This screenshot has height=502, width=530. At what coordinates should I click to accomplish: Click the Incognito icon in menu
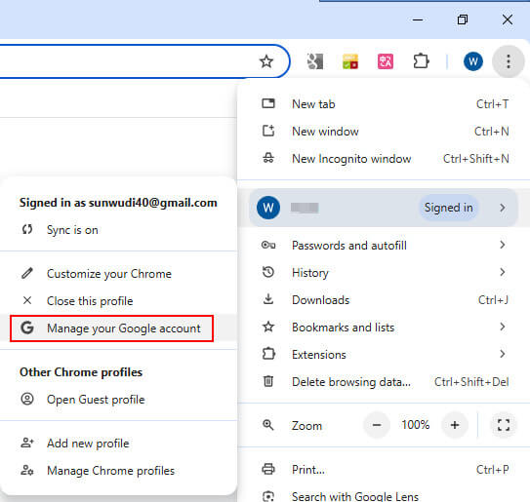click(268, 158)
